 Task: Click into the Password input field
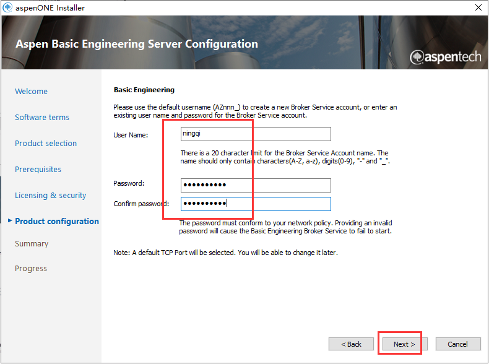(x=256, y=185)
